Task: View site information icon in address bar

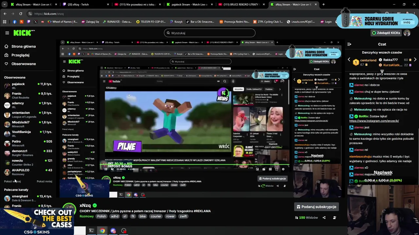Action: [x=30, y=14]
